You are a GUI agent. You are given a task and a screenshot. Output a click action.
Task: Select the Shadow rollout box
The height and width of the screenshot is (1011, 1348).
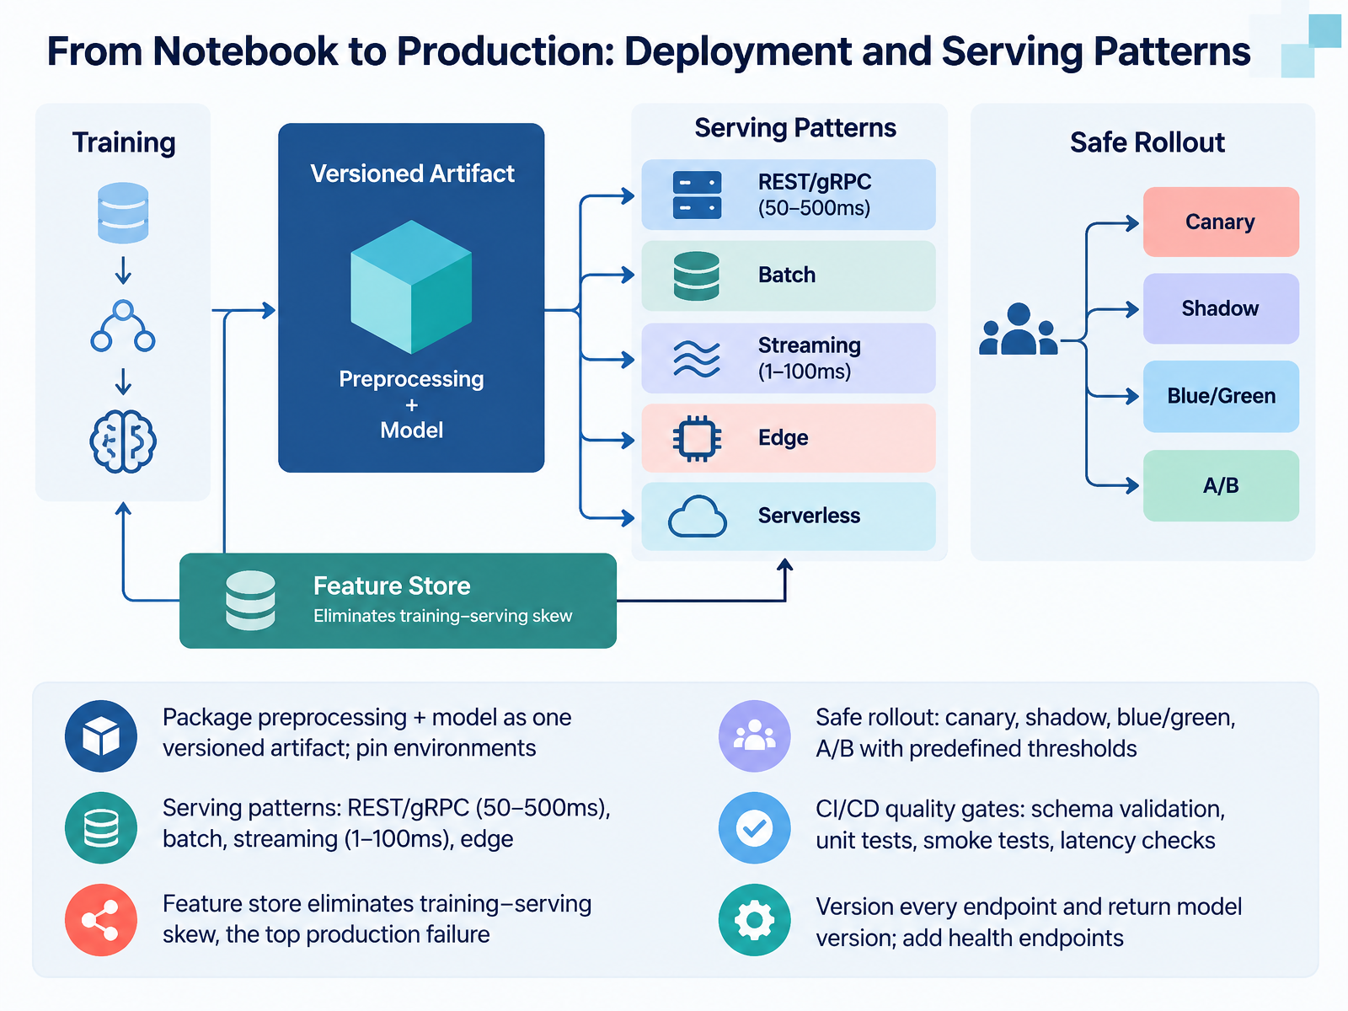coord(1221,308)
